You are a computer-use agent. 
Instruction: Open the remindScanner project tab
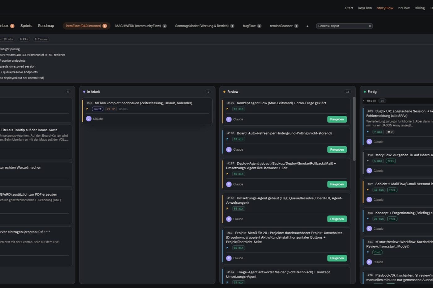tap(284, 26)
